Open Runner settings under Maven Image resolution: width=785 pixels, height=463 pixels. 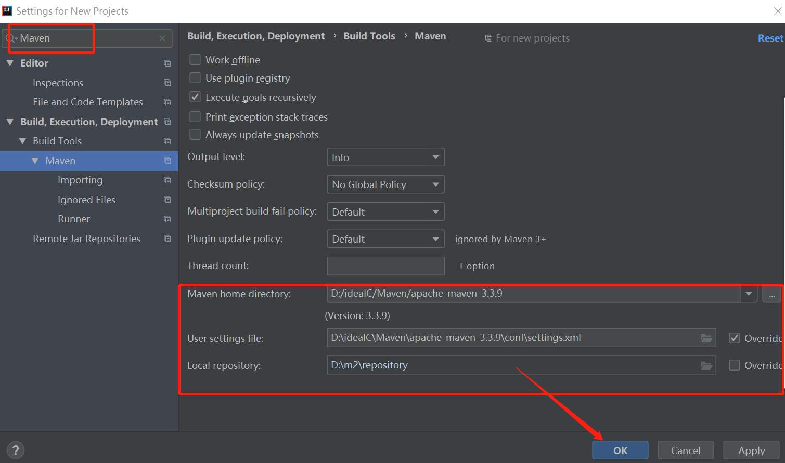point(74,219)
